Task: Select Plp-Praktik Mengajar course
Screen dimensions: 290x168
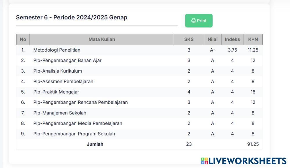Action: (x=56, y=92)
